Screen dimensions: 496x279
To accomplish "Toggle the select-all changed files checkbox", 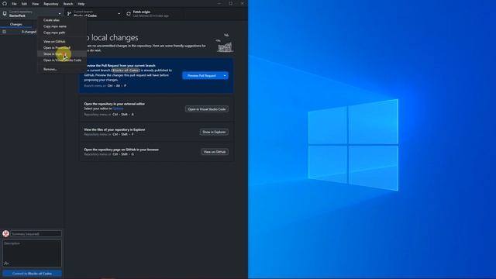I will (x=4, y=32).
